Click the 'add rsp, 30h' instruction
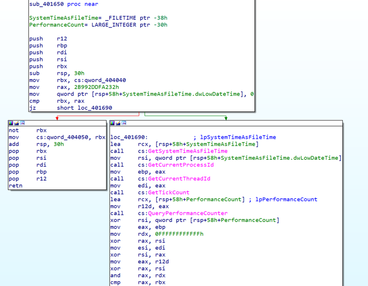 point(36,144)
